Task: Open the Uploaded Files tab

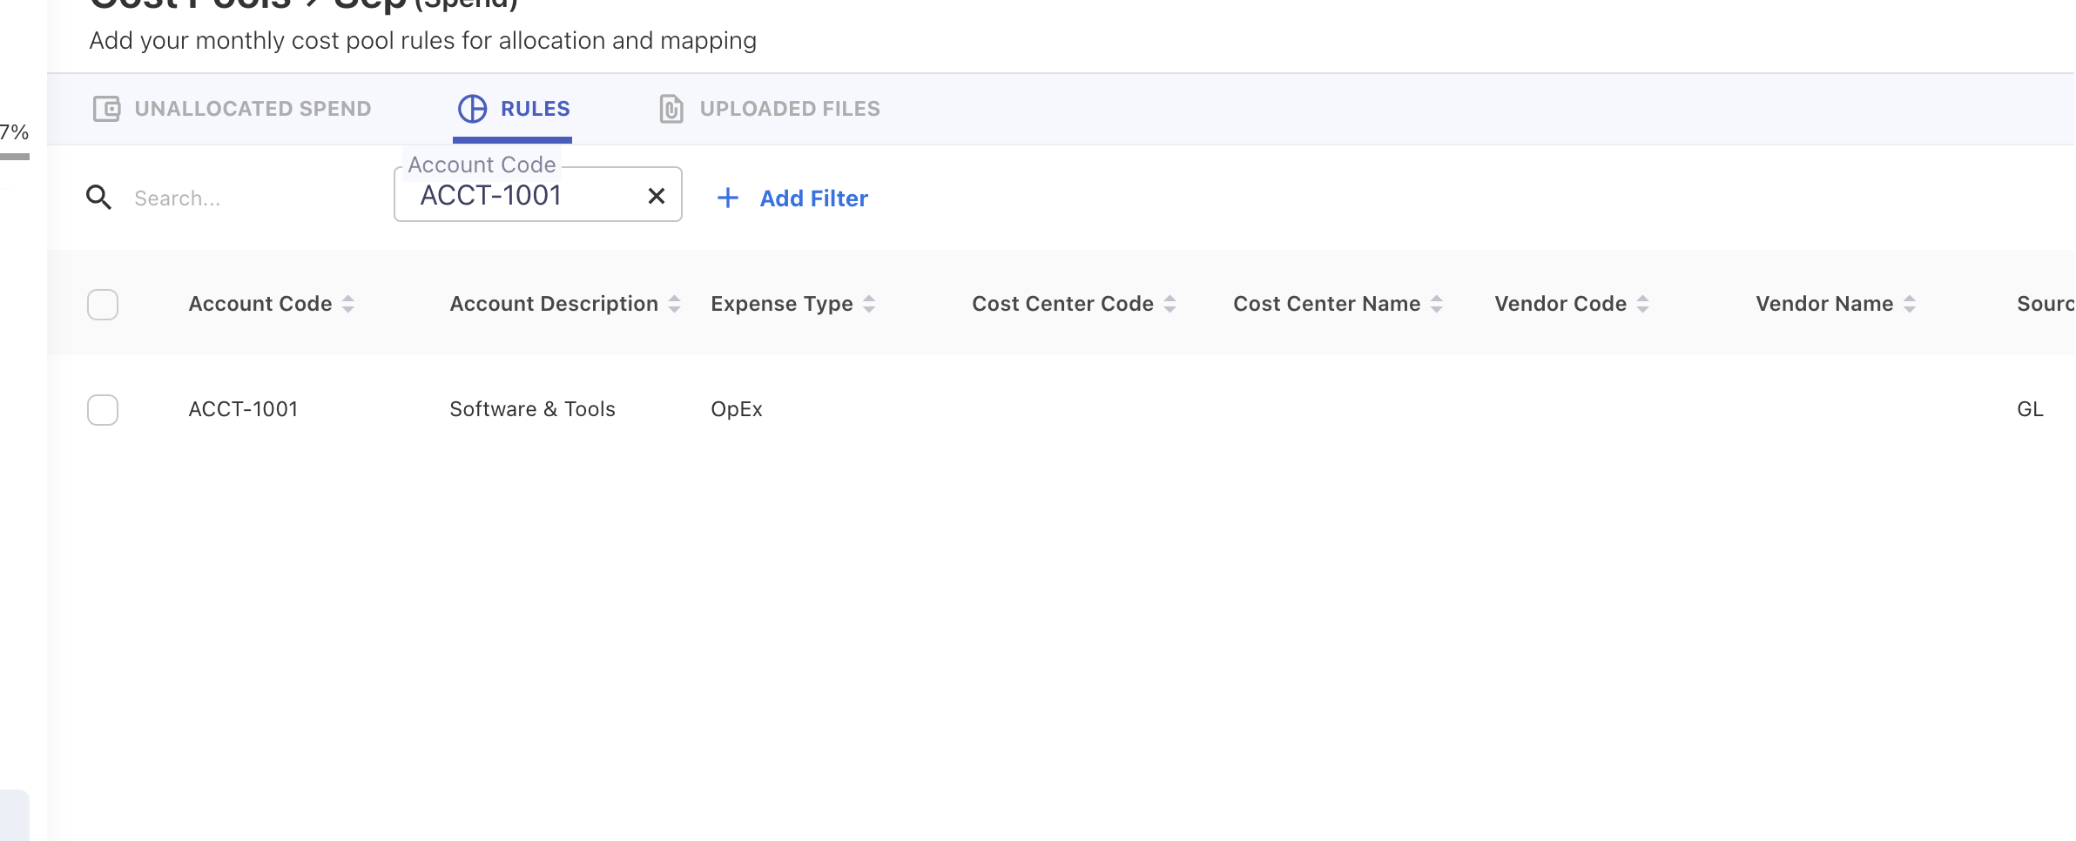Action: tap(789, 109)
